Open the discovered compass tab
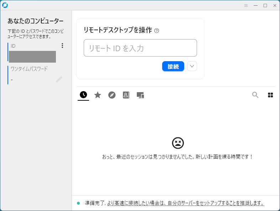 tap(112, 95)
